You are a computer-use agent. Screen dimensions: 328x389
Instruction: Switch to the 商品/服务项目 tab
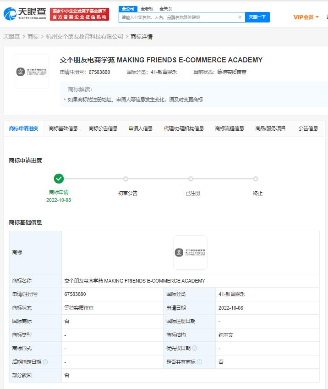click(x=270, y=128)
